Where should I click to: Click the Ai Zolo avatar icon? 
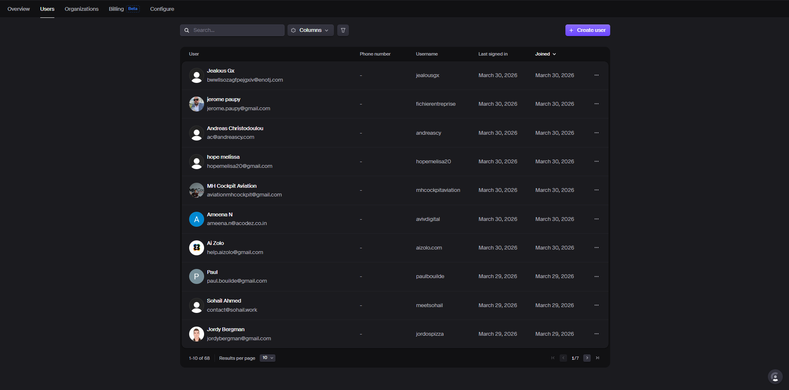[197, 248]
